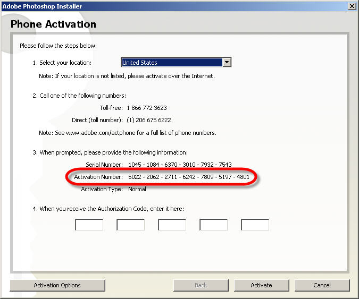
Task: Click the activation number starting with 5022
Action: 189,177
